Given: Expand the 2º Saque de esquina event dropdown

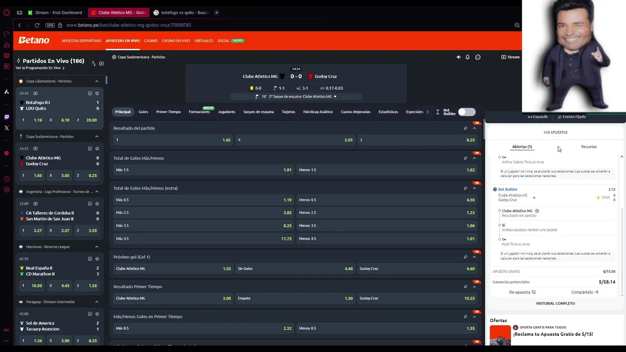Looking at the screenshot, I should tap(335, 97).
